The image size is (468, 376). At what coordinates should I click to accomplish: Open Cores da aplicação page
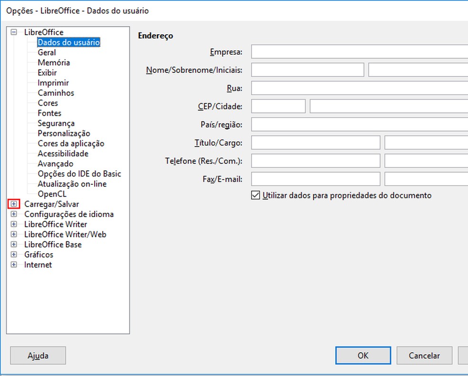(71, 143)
